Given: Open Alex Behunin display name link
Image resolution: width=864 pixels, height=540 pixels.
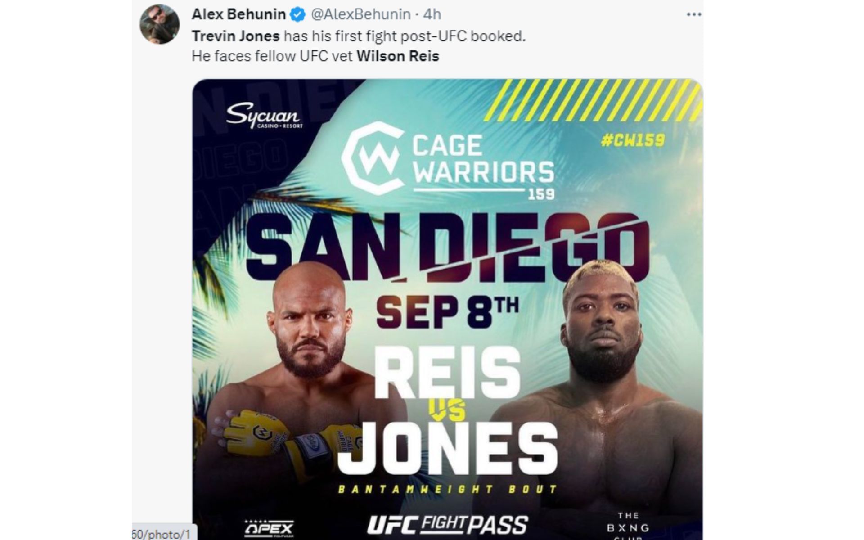Looking at the screenshot, I should point(238,14).
